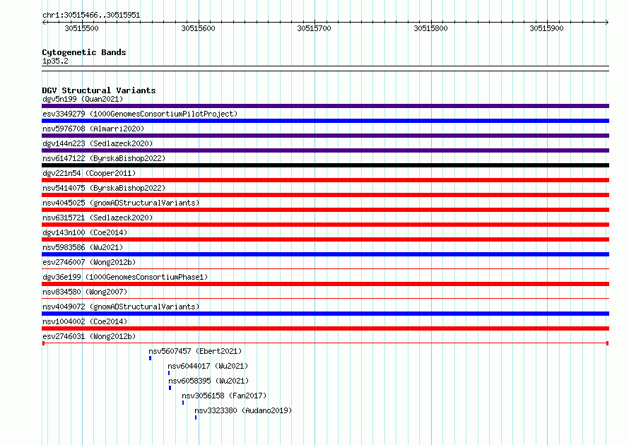Screen dimensions: 629x445
Task: Click the red bar under dgv221n54
Action: click(x=325, y=180)
